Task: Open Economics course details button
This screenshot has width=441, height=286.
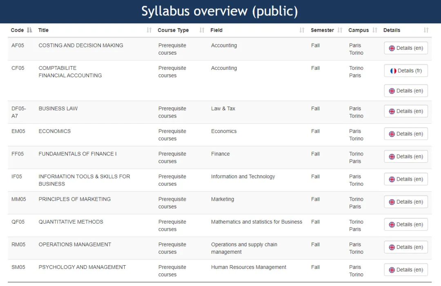Action: (x=406, y=134)
